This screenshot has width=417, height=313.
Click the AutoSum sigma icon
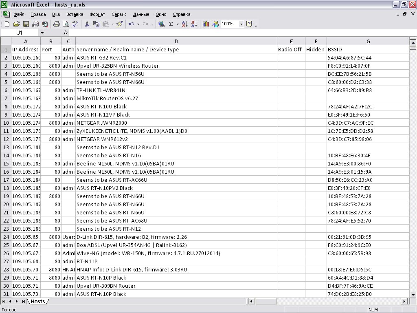171,24
